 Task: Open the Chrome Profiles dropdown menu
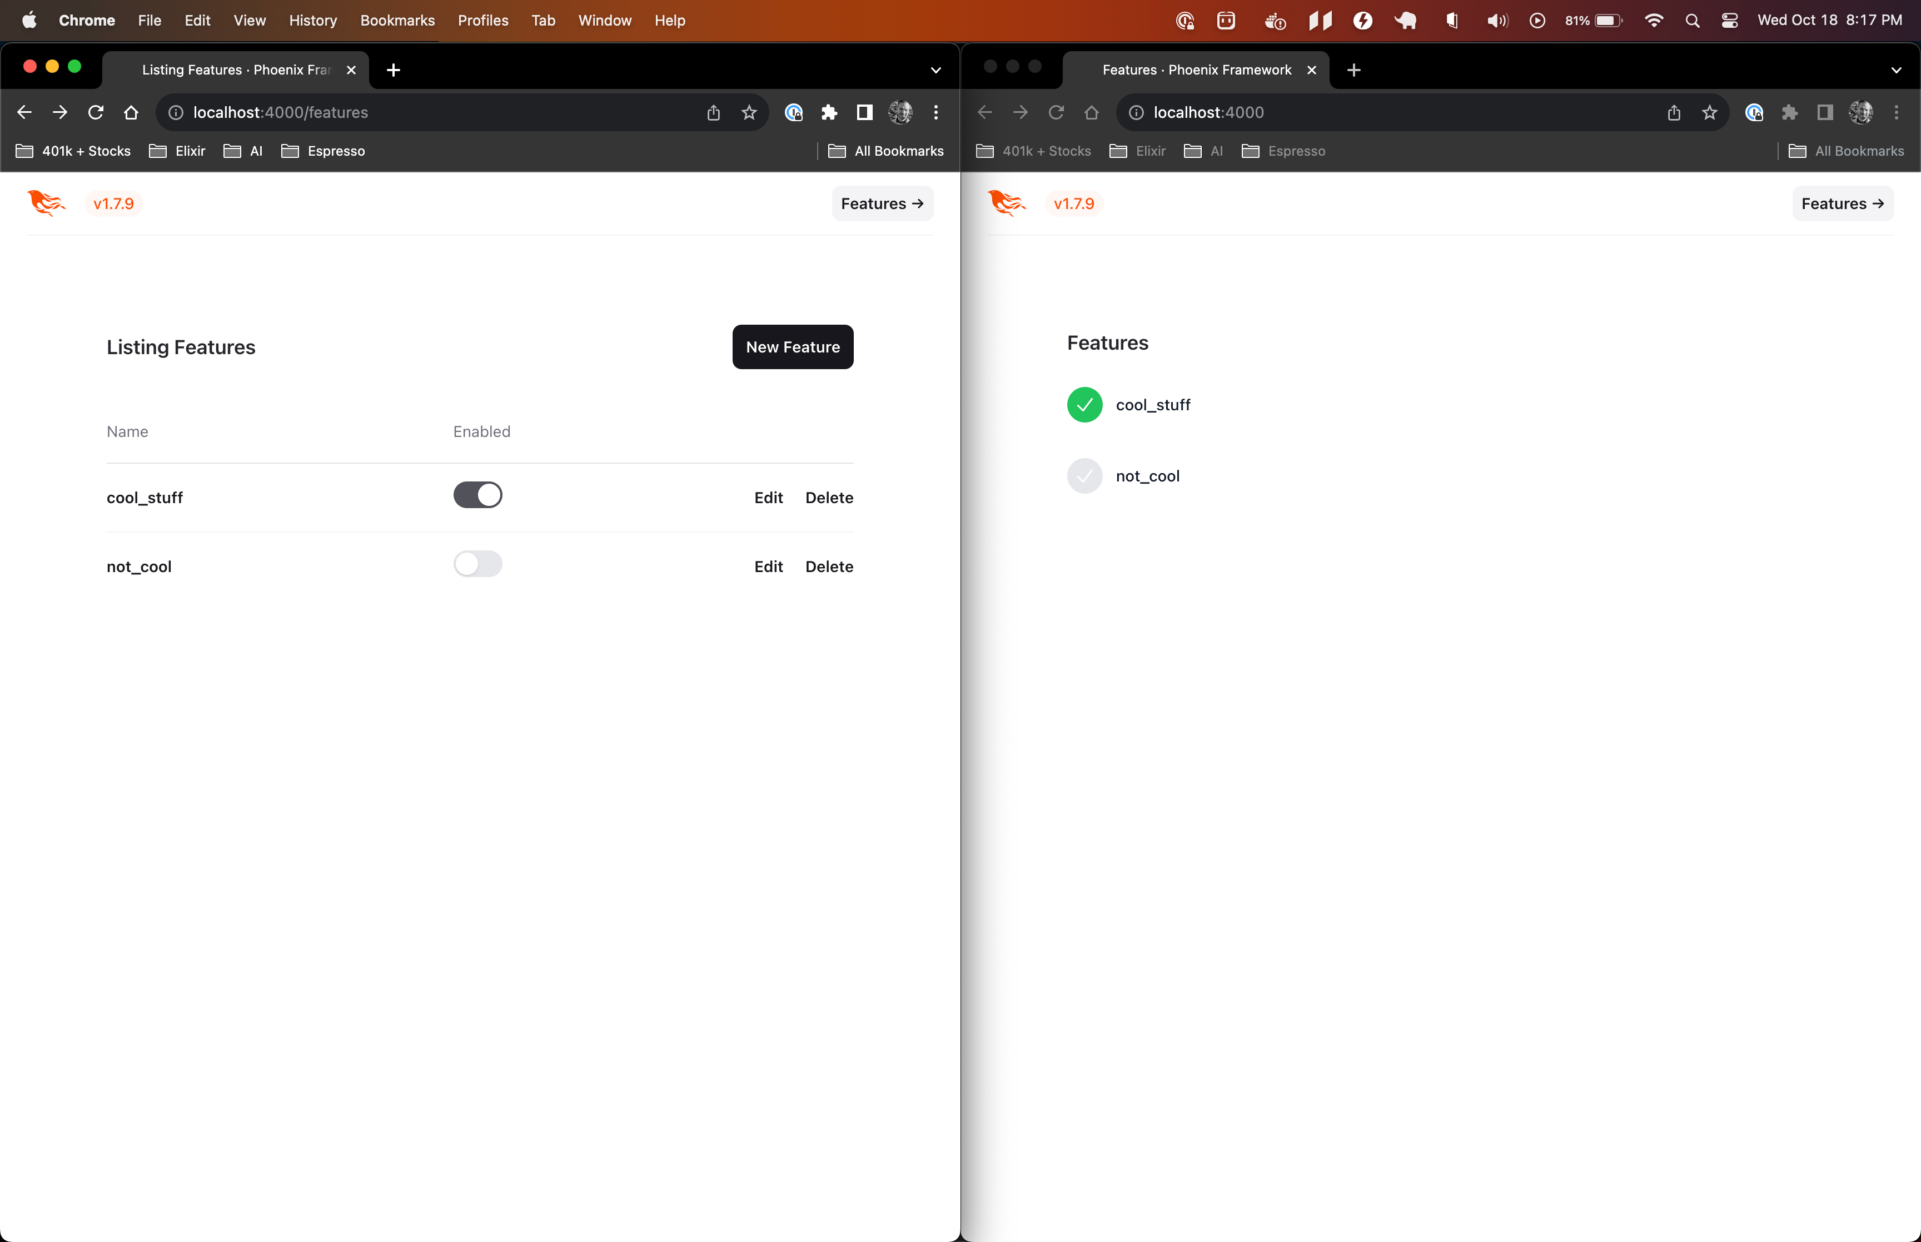[x=483, y=19]
